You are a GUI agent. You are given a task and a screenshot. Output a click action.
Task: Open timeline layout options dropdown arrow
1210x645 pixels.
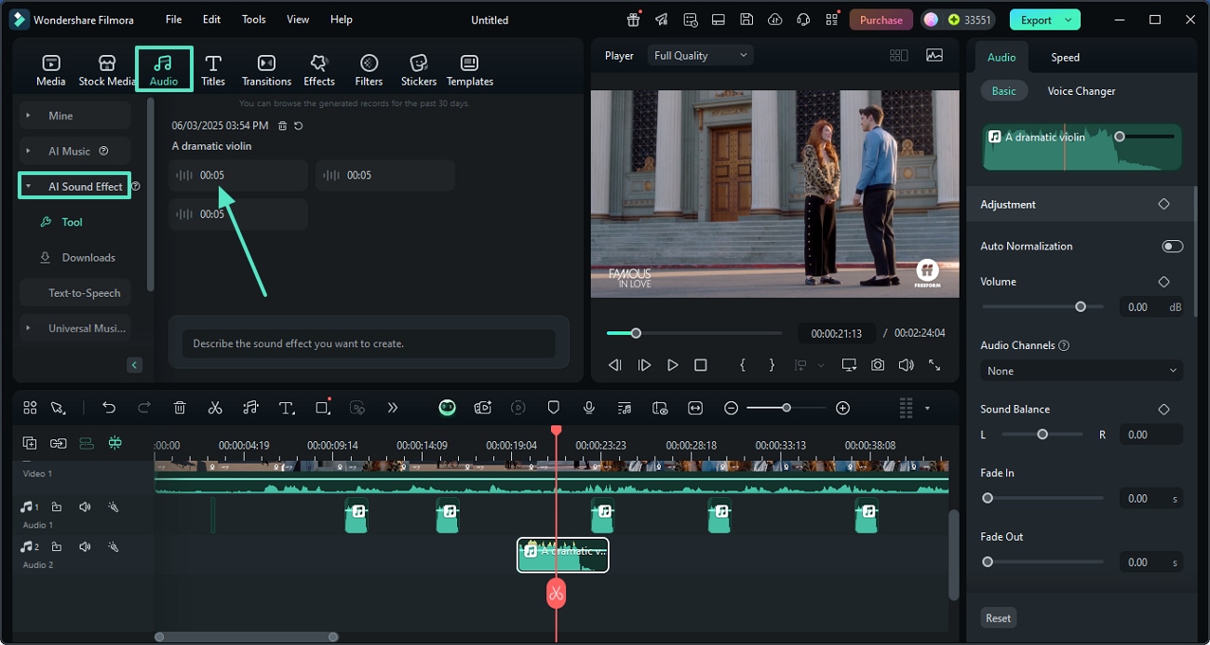(927, 408)
